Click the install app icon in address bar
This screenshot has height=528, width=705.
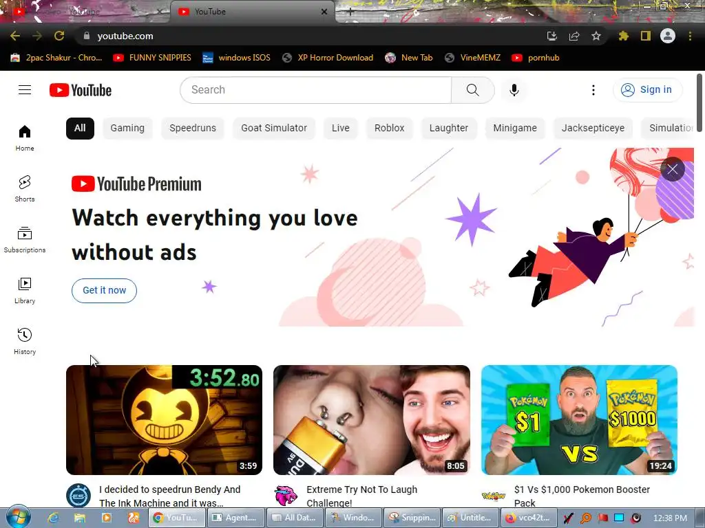click(552, 36)
